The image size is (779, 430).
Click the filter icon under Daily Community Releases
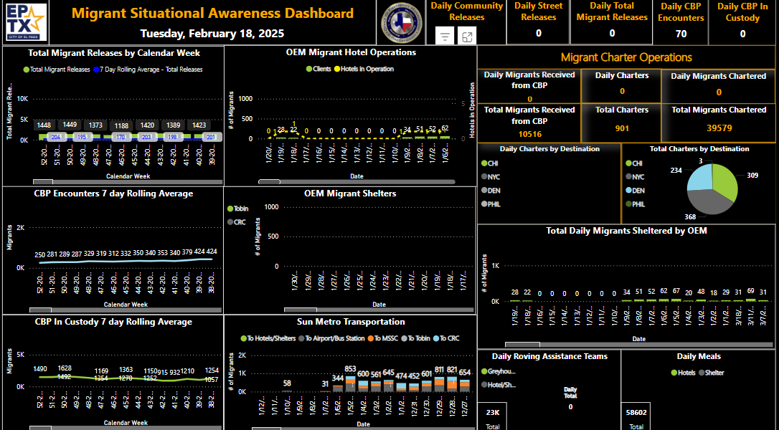[x=445, y=36]
